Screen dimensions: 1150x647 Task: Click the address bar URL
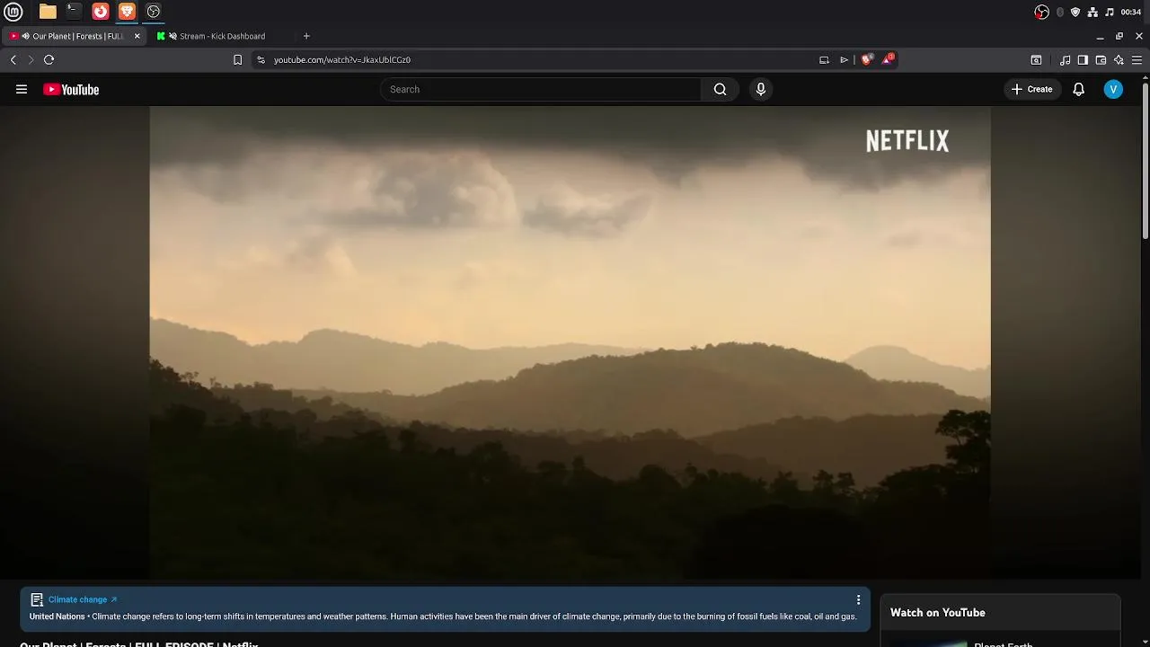point(342,59)
